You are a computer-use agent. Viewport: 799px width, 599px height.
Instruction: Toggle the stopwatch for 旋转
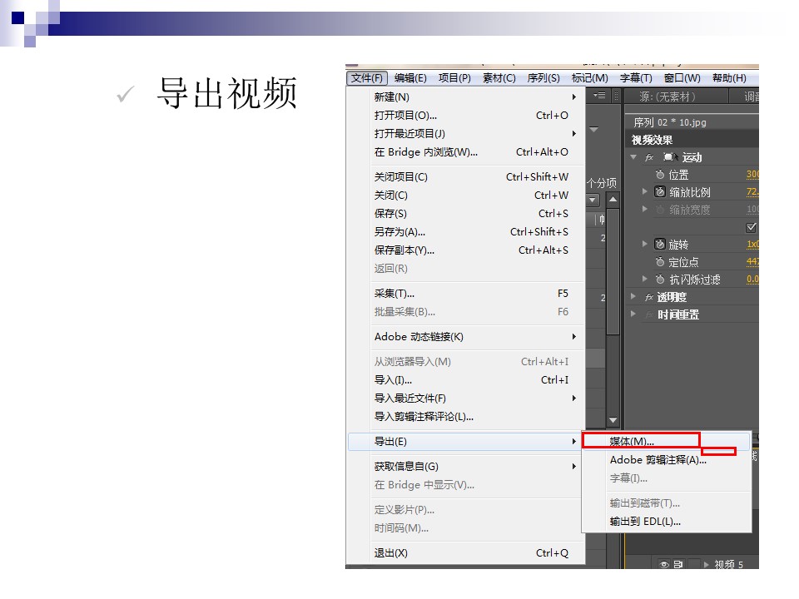click(x=660, y=245)
